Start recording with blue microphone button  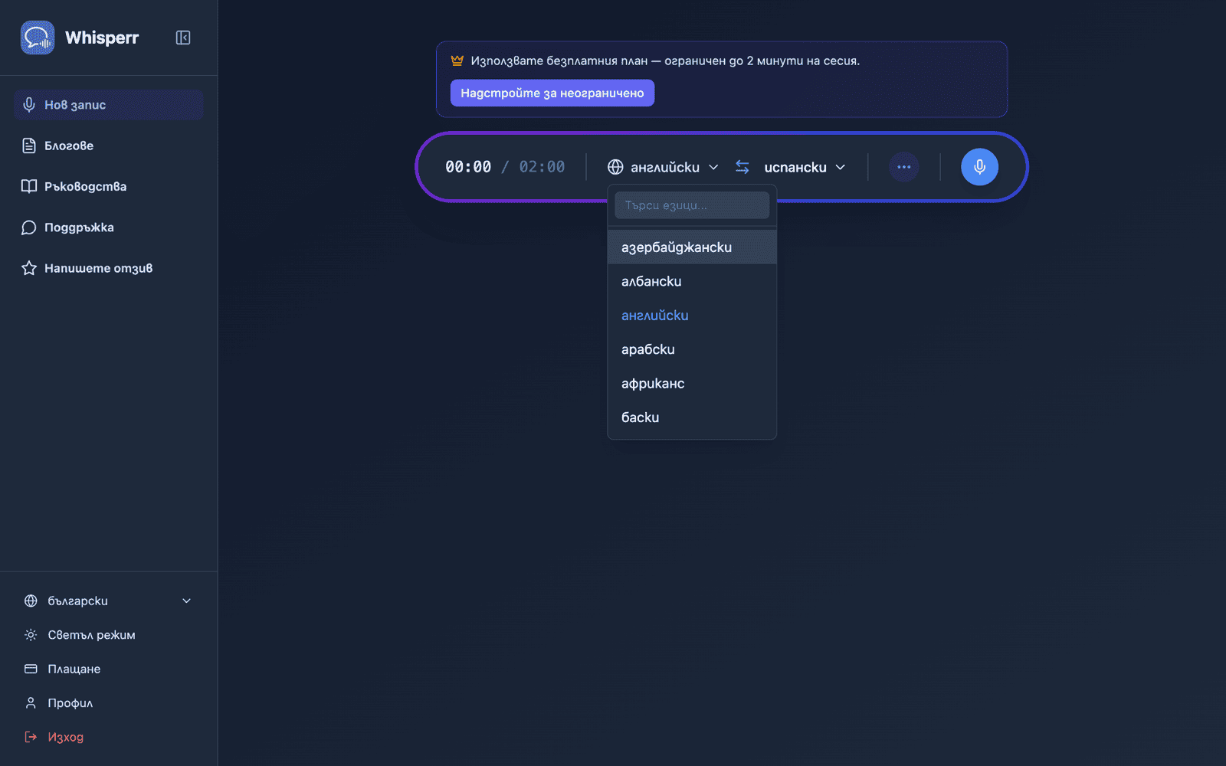coord(980,167)
